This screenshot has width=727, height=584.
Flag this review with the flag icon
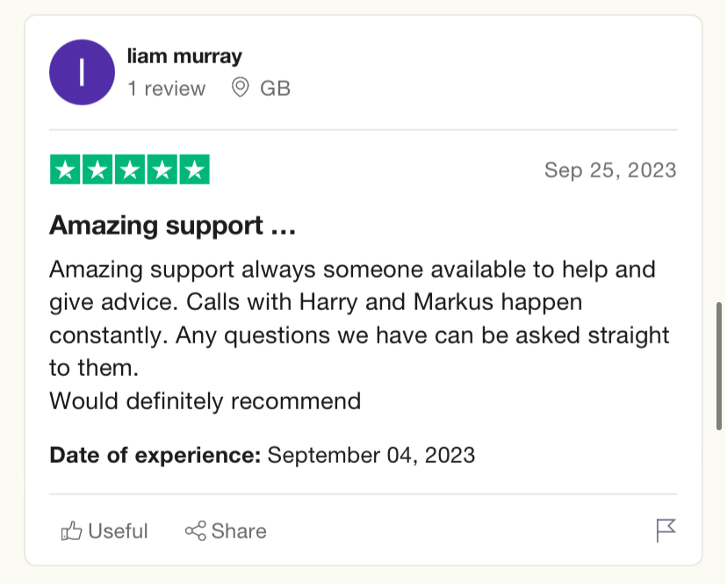point(666,530)
